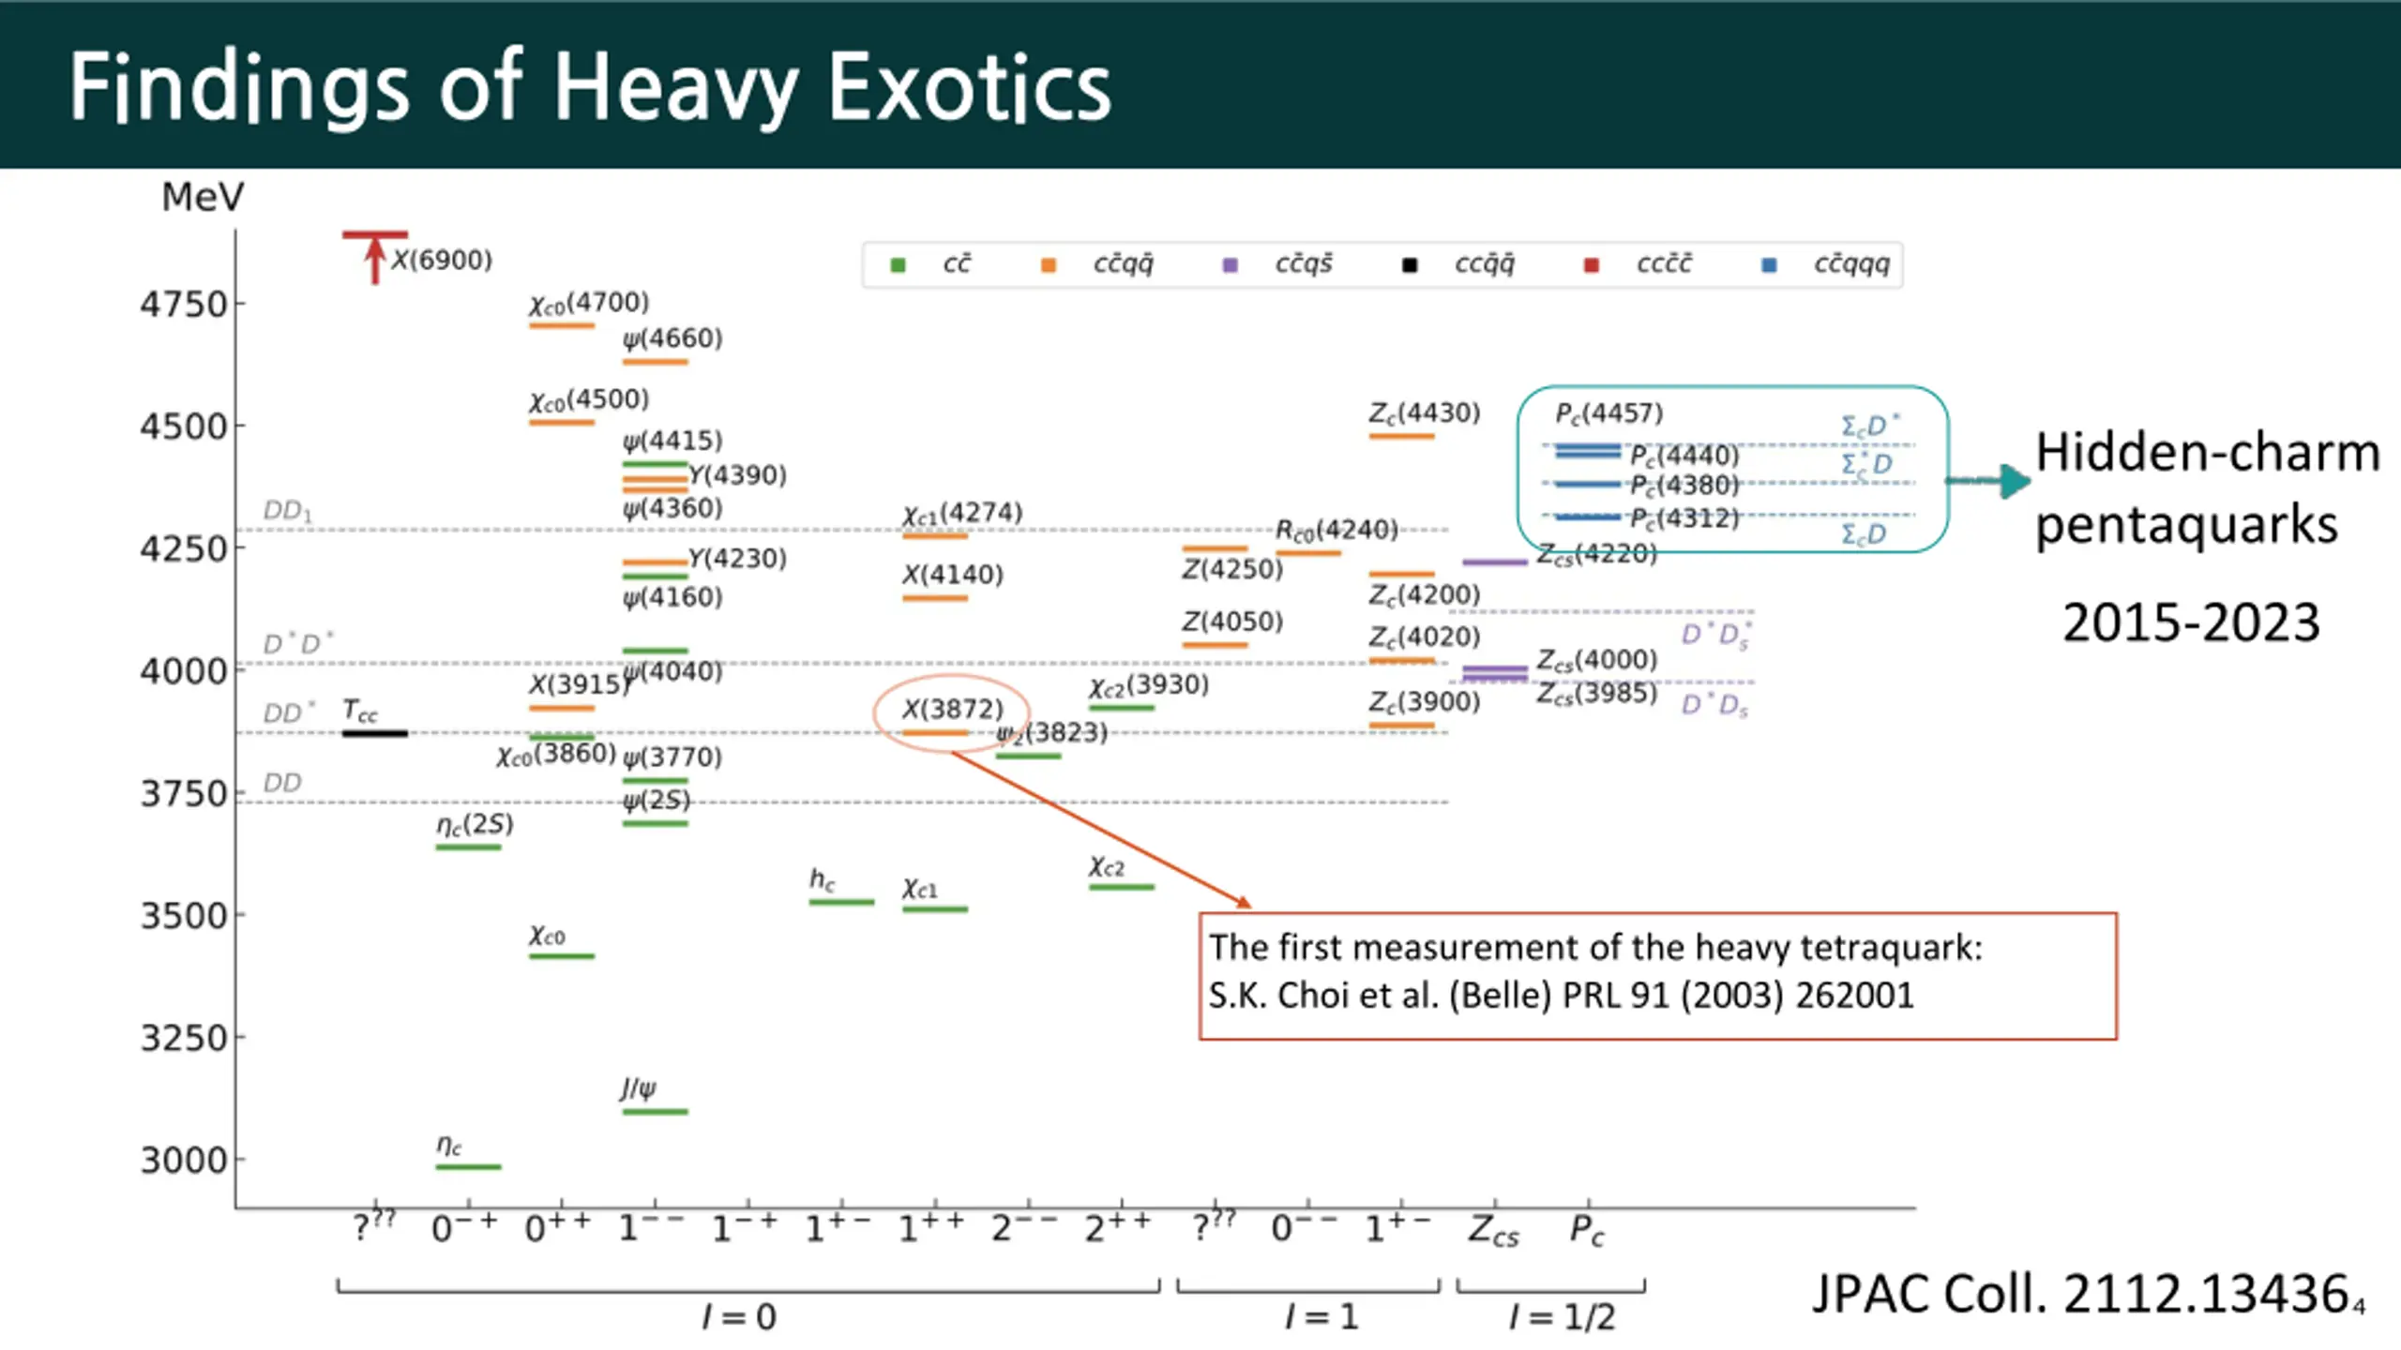Click the 3500 y-axis tick label
This screenshot has width=2401, height=1350.
pos(184,916)
